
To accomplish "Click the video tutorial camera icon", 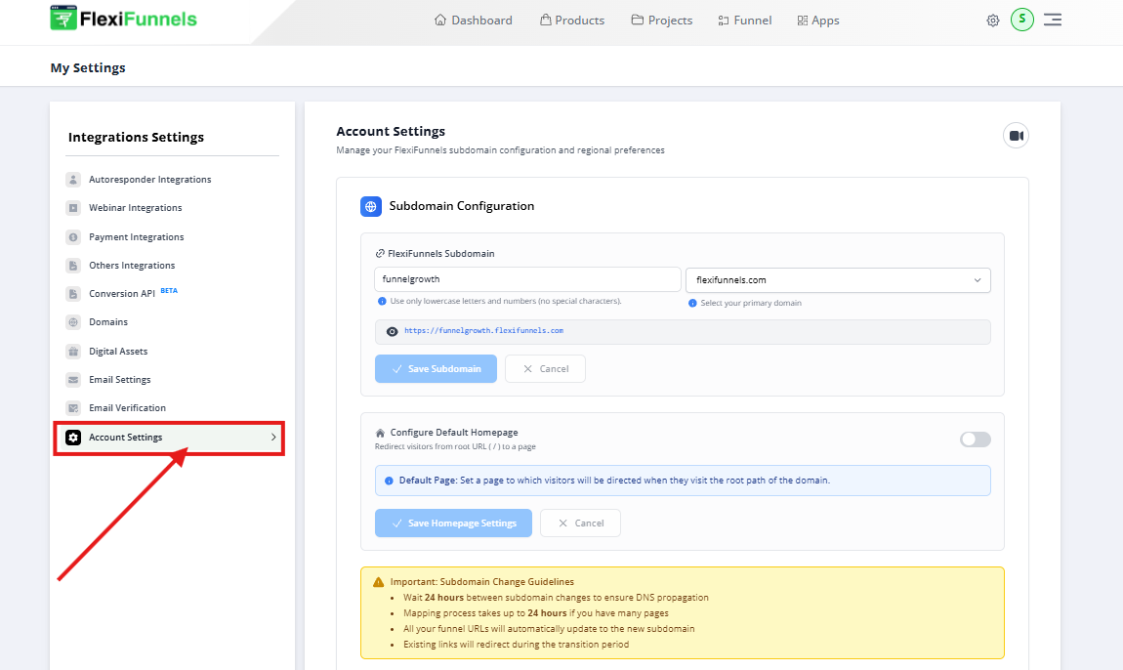I will tap(1016, 136).
